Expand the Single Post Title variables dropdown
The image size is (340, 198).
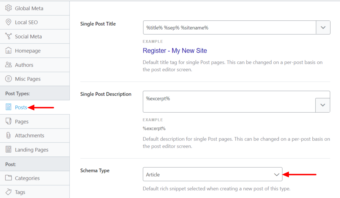coord(323,28)
